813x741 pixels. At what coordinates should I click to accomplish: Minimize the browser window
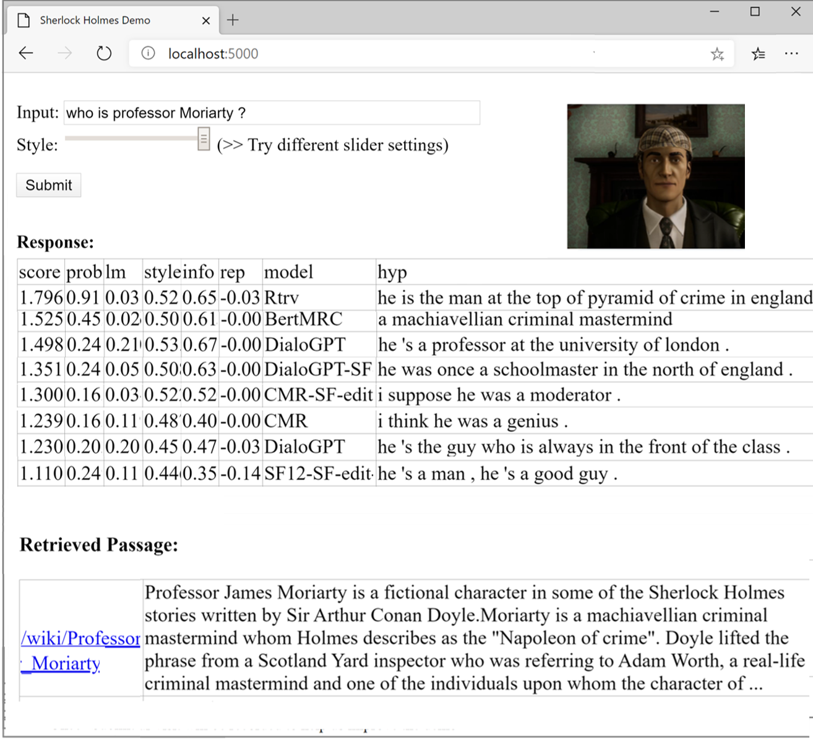[x=715, y=12]
